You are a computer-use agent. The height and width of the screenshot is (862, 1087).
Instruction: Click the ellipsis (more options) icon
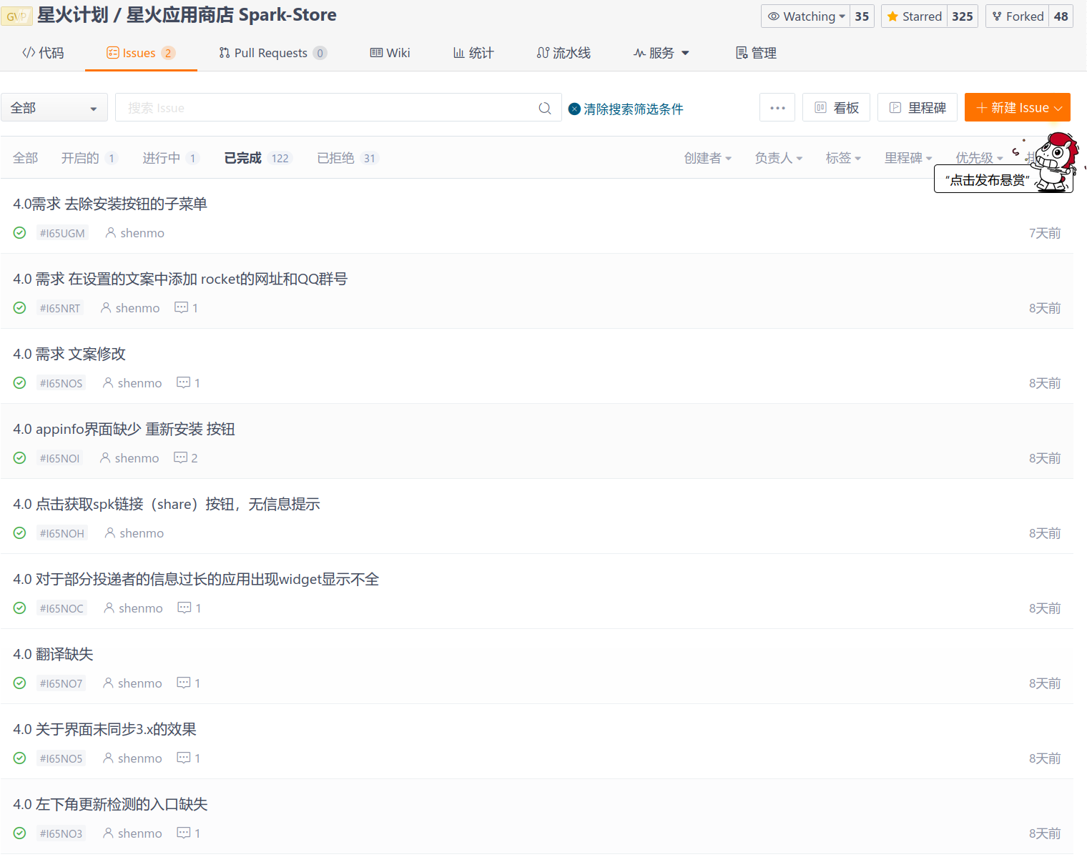point(777,107)
